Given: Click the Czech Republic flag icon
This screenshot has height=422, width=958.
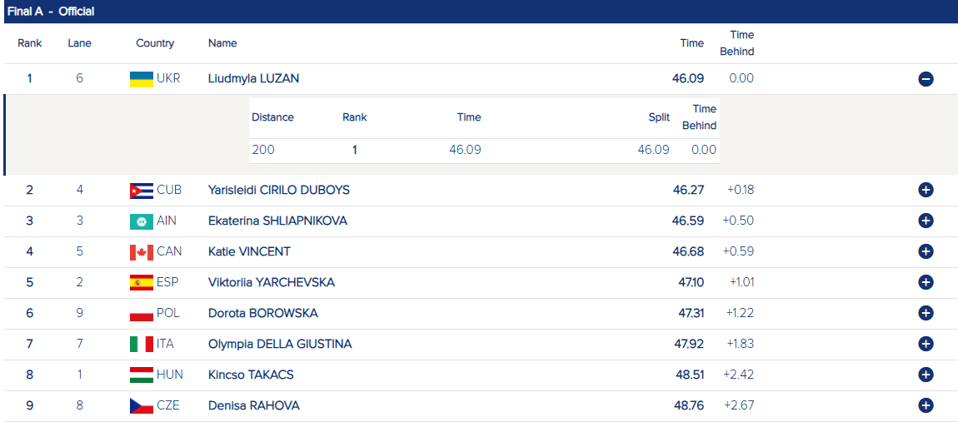Looking at the screenshot, I should coord(141,405).
